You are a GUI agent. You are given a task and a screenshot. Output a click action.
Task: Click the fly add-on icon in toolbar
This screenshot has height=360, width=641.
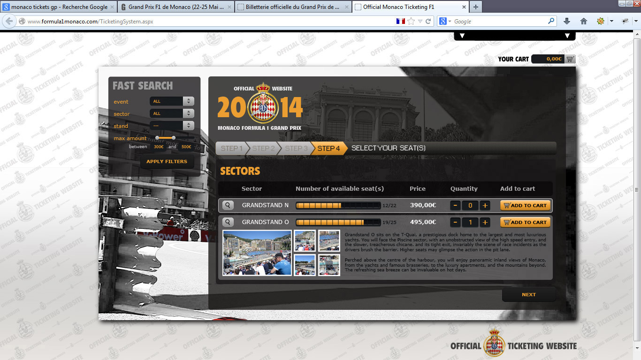tap(625, 21)
